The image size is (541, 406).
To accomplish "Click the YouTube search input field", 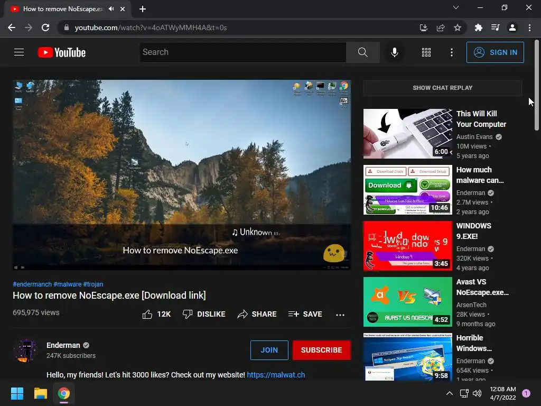I will [242, 52].
